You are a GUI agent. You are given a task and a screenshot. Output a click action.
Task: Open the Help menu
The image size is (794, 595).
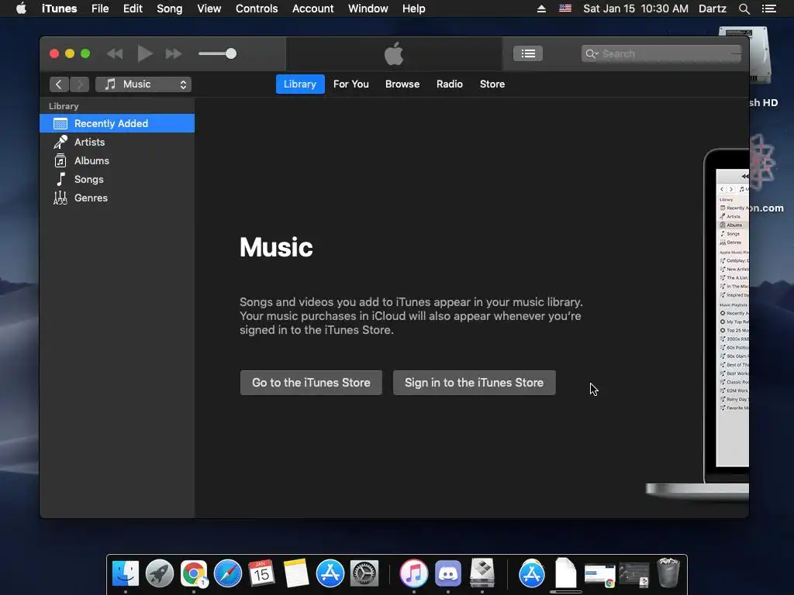click(x=414, y=9)
